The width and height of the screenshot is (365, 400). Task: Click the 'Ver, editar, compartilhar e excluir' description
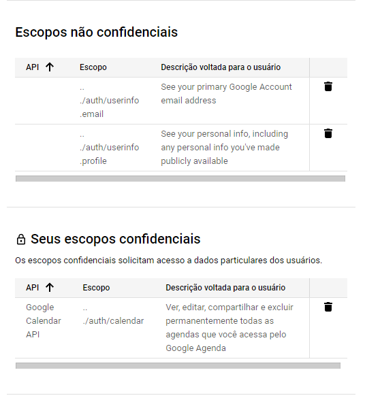[229, 328]
